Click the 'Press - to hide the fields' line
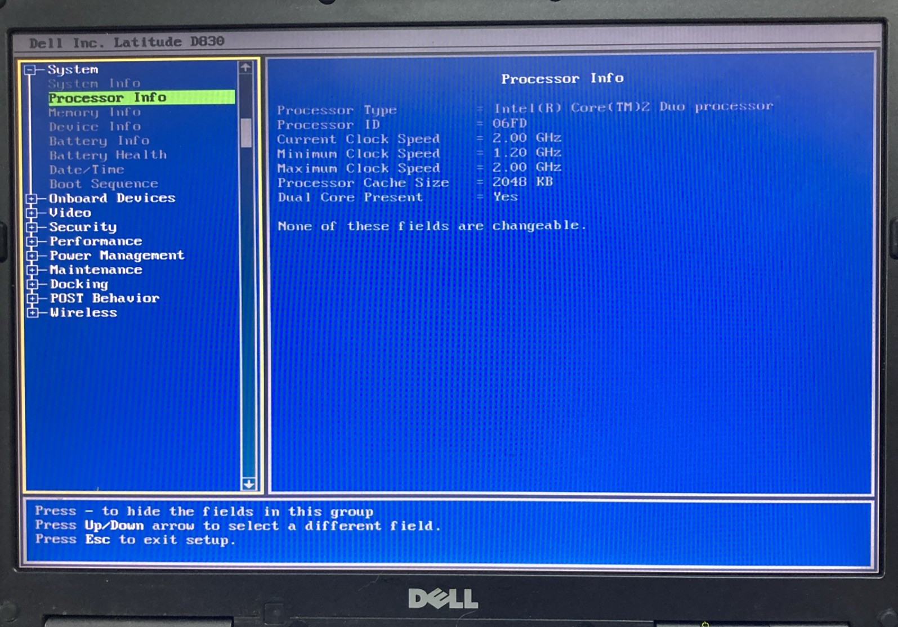 (204, 512)
